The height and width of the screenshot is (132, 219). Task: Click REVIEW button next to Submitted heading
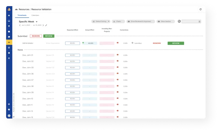pyautogui.click(x=49, y=36)
